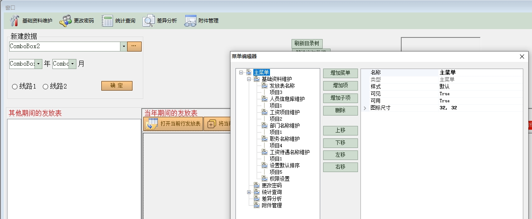Screen dimensions: 532x219
Task: Expand the 图标尺寸 property row
Action: [x=365, y=108]
